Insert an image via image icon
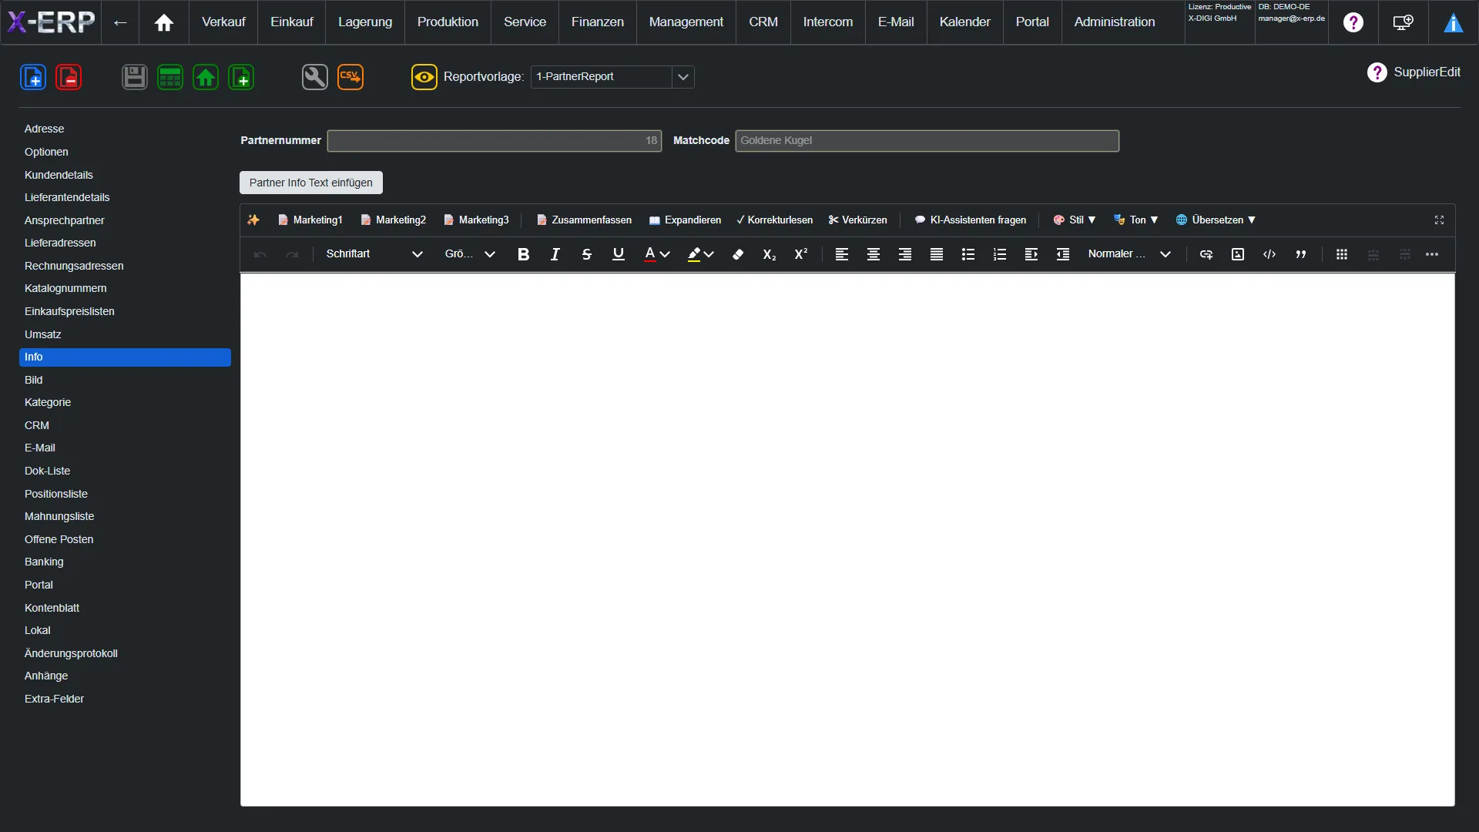The image size is (1479, 832). pos(1238,254)
